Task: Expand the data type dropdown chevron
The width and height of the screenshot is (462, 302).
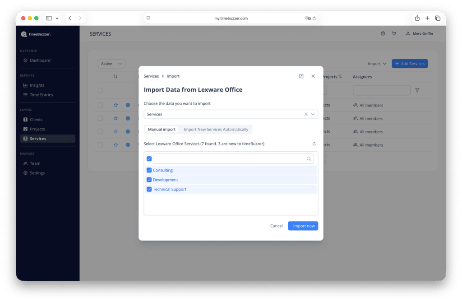Action: (313, 114)
